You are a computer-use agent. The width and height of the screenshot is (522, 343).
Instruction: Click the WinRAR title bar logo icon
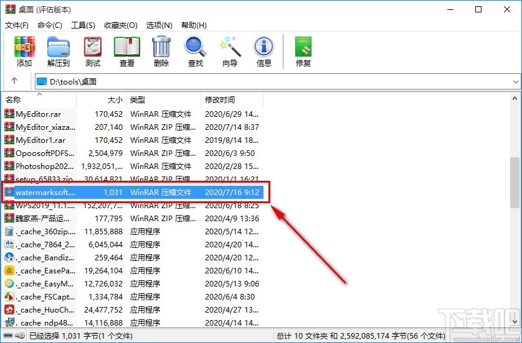point(11,9)
